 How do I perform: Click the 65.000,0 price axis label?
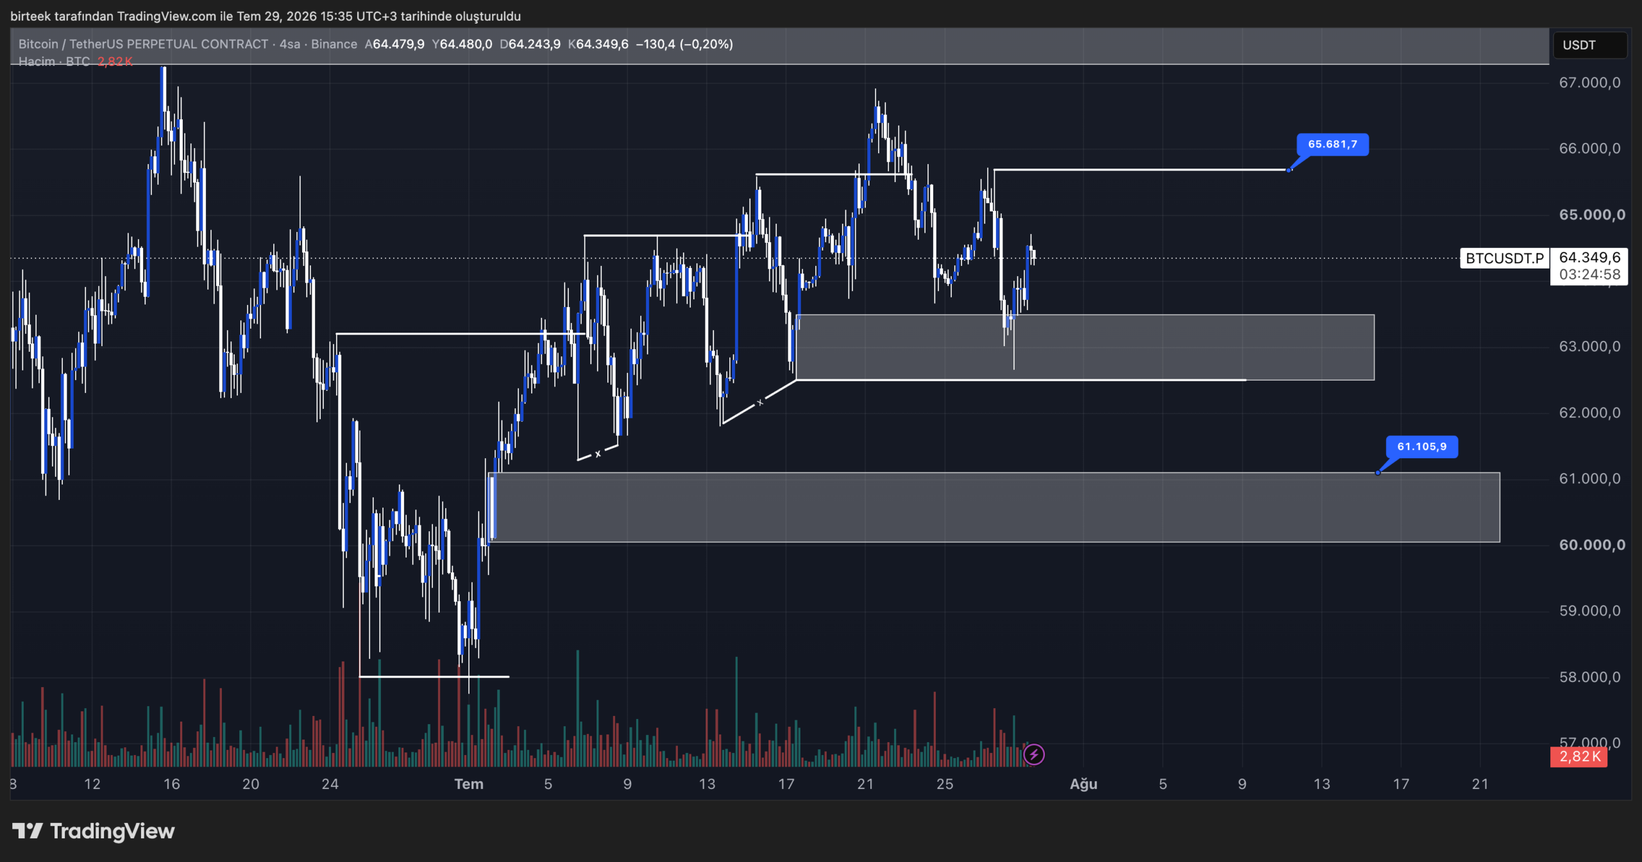click(1592, 215)
